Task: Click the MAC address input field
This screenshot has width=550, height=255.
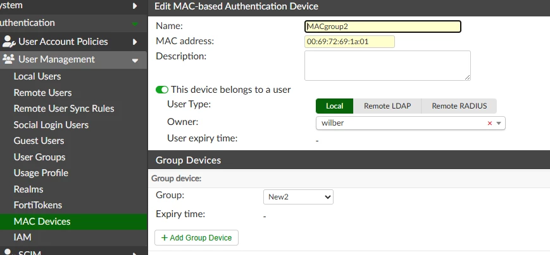Action: point(349,42)
